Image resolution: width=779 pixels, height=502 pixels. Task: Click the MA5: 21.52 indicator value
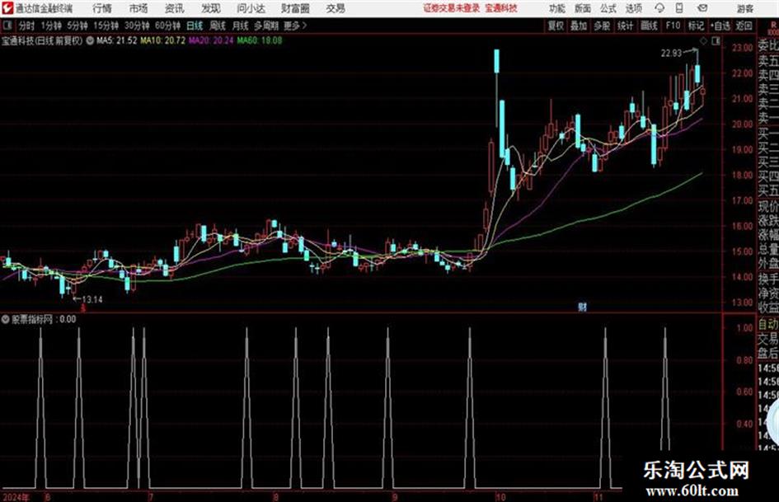pos(117,40)
